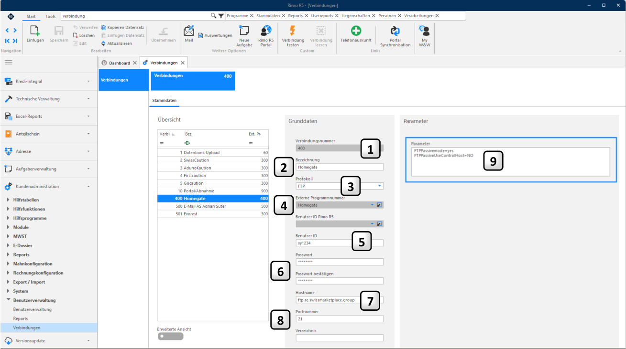
Task: Expand the Hilfstabellen tree node
Action: coord(8,200)
